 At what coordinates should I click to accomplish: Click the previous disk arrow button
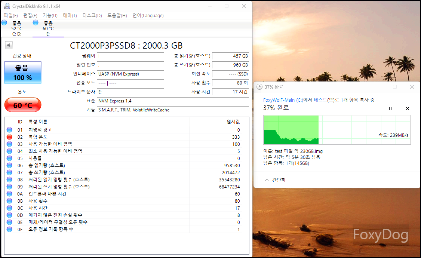[9, 45]
